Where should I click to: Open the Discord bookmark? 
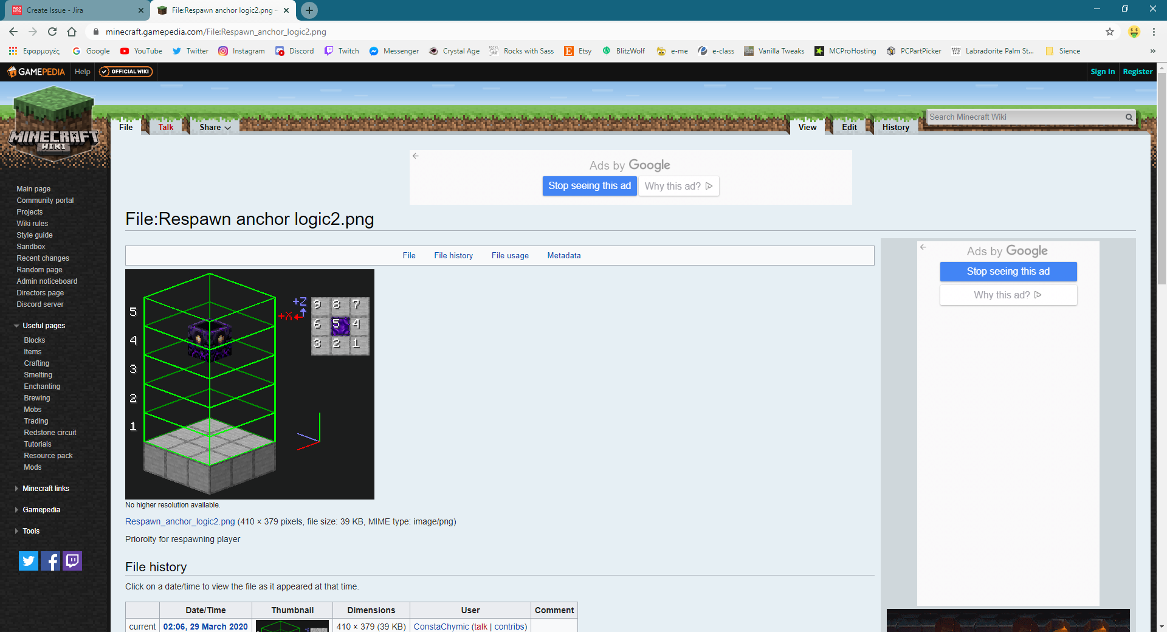pyautogui.click(x=295, y=51)
